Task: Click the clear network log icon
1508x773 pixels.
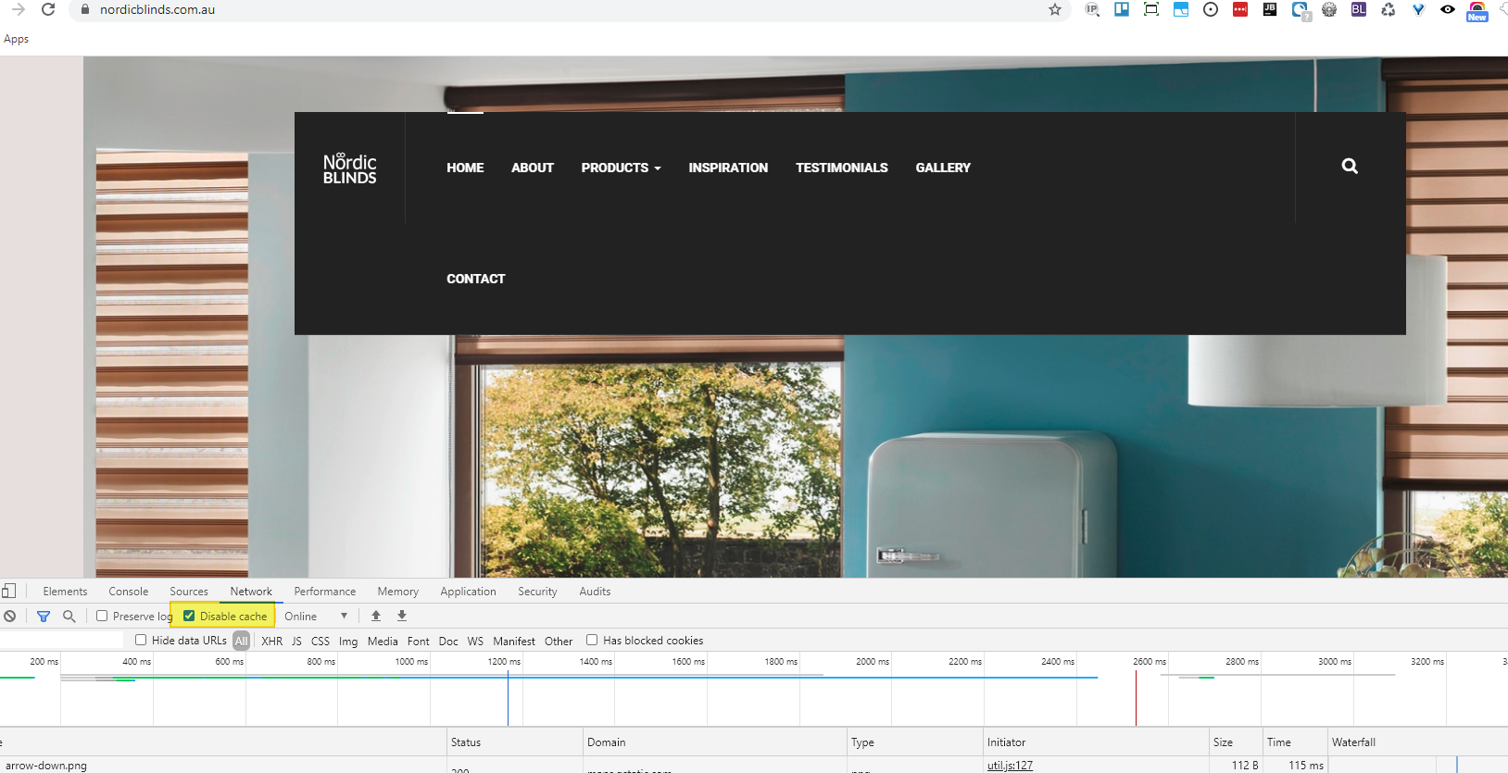Action: point(10,617)
